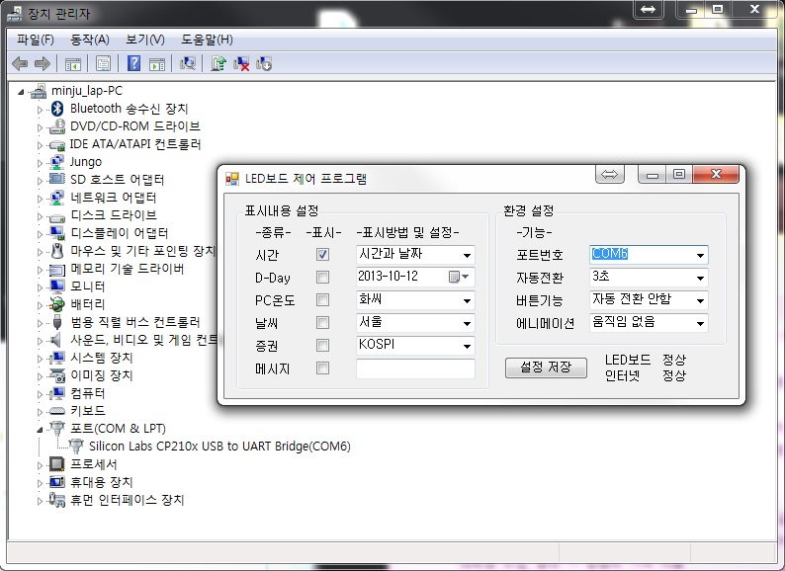Click the Properties toolbar icon
Screen dimensions: 785x571
click(103, 63)
